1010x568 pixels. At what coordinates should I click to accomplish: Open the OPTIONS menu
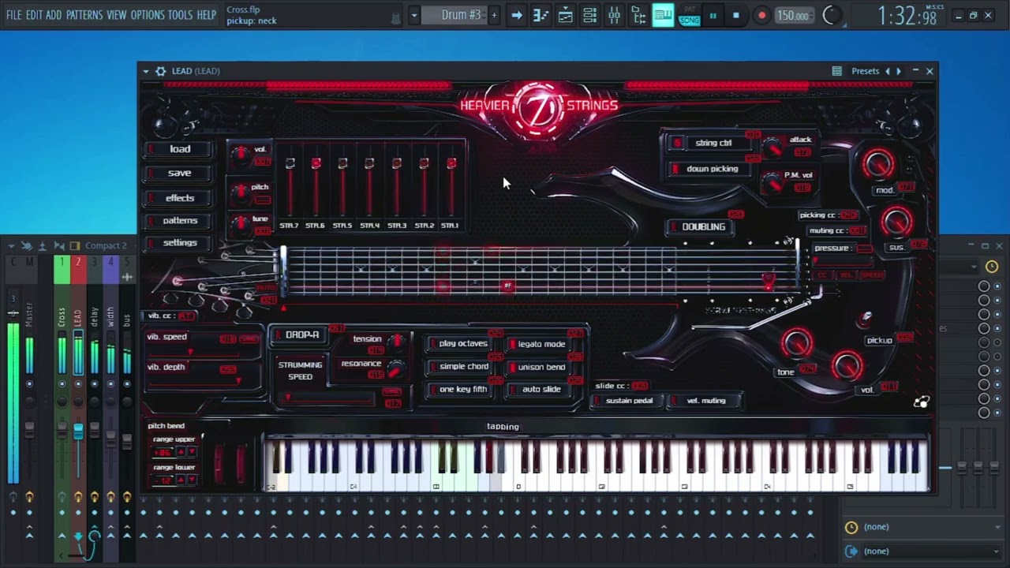point(148,15)
